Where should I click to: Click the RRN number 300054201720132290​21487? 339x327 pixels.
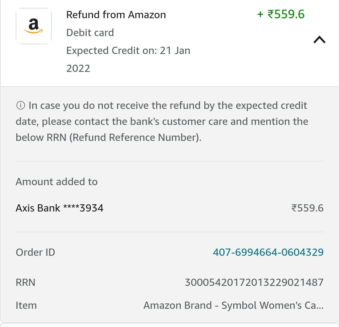coord(254,282)
